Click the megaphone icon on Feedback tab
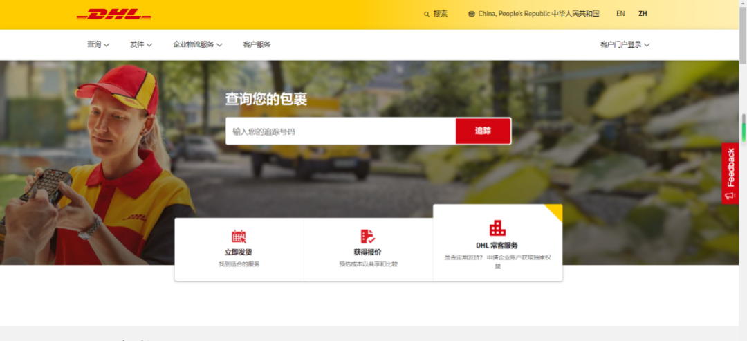 (x=729, y=195)
